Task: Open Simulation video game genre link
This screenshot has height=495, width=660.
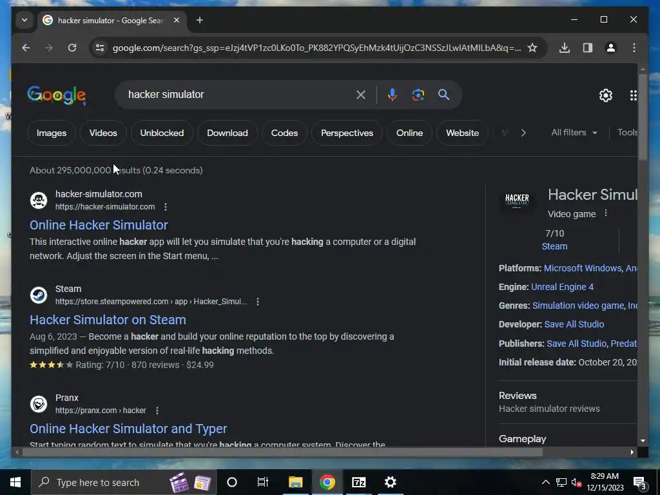Action: coord(578,306)
